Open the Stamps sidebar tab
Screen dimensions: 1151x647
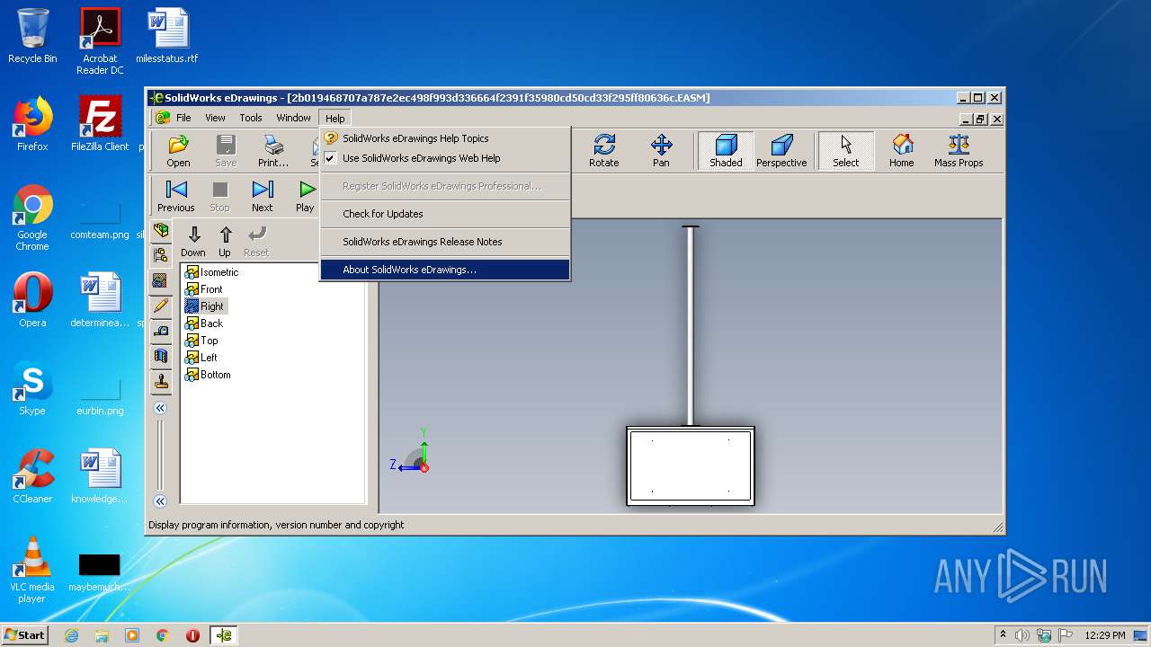161,381
